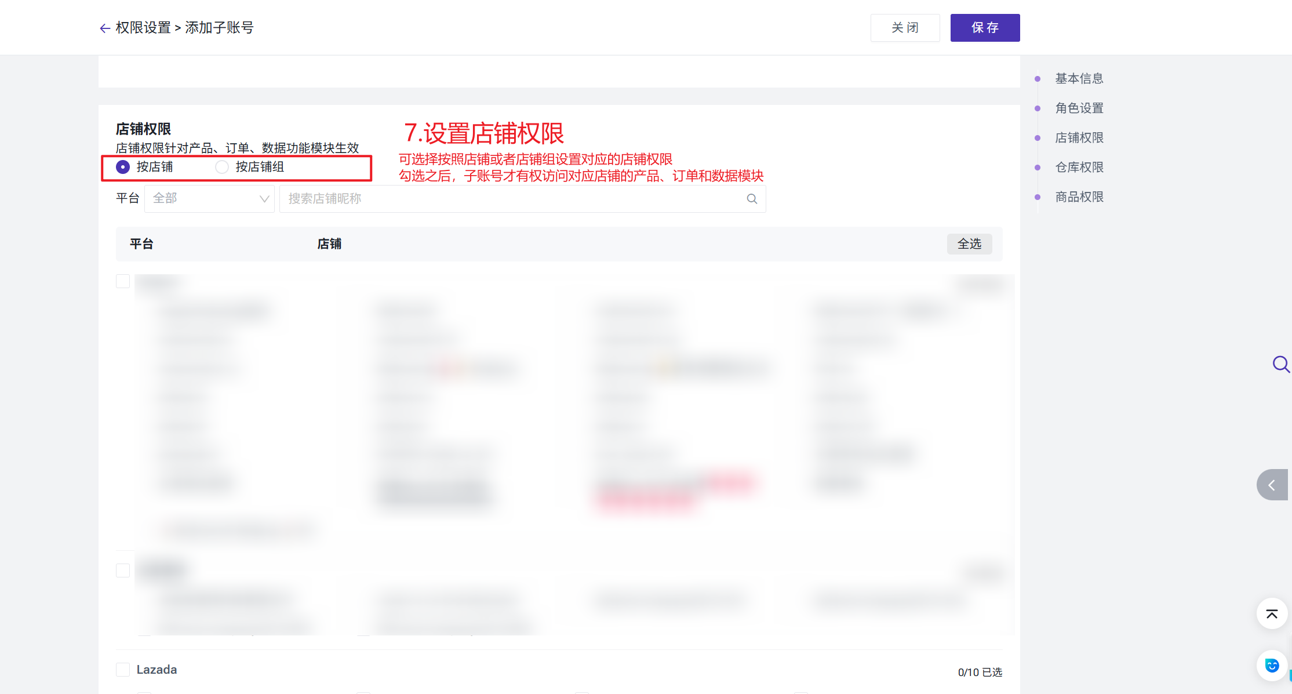Click the 关闭 button
This screenshot has width=1292, height=694.
[905, 28]
